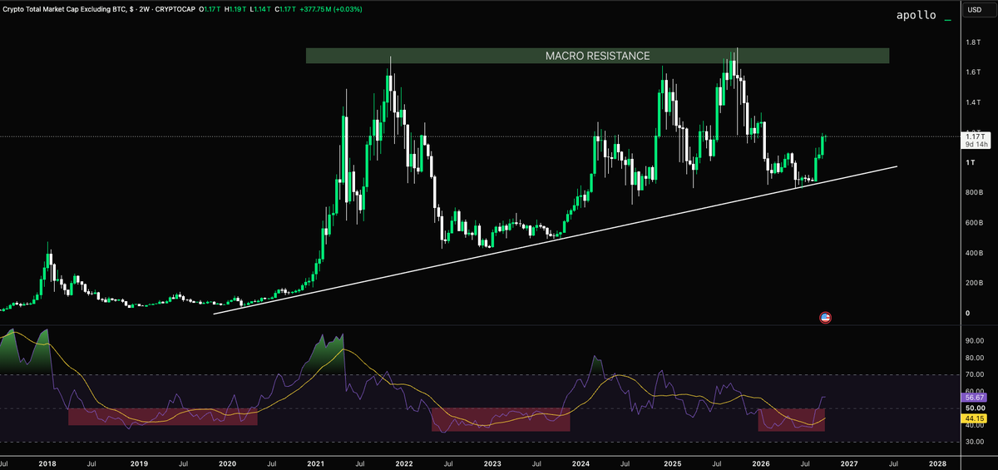The image size is (998, 470).
Task: Click the 800B price axis label
Action: click(x=973, y=193)
